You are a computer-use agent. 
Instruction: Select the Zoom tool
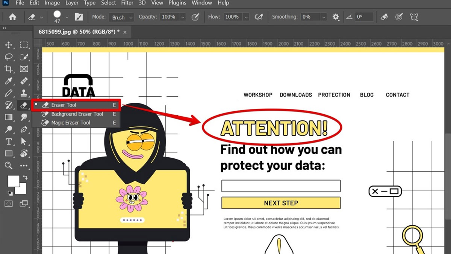click(9, 165)
